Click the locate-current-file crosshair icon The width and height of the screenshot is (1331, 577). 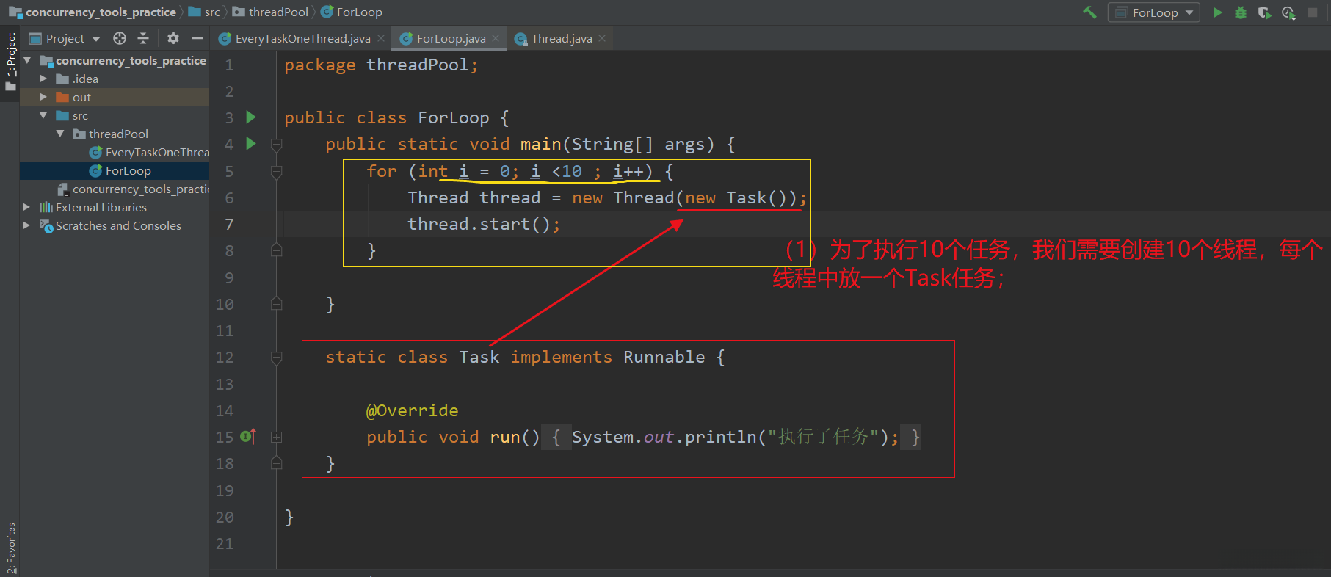[x=120, y=38]
